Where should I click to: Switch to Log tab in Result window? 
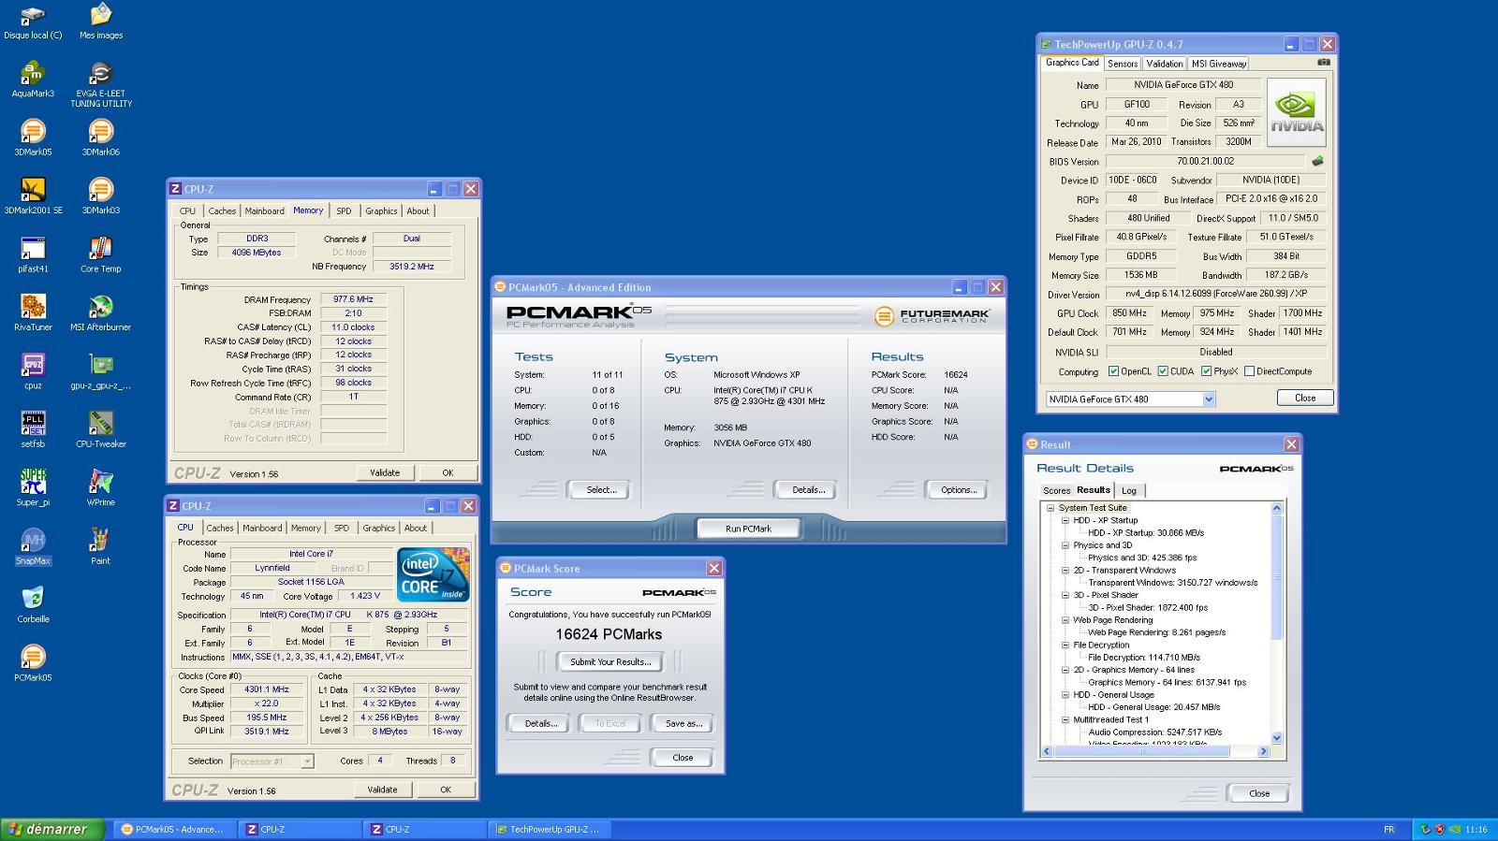(1129, 490)
